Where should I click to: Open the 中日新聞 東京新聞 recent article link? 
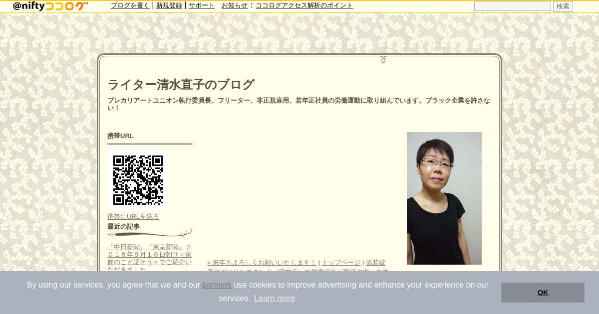click(149, 258)
